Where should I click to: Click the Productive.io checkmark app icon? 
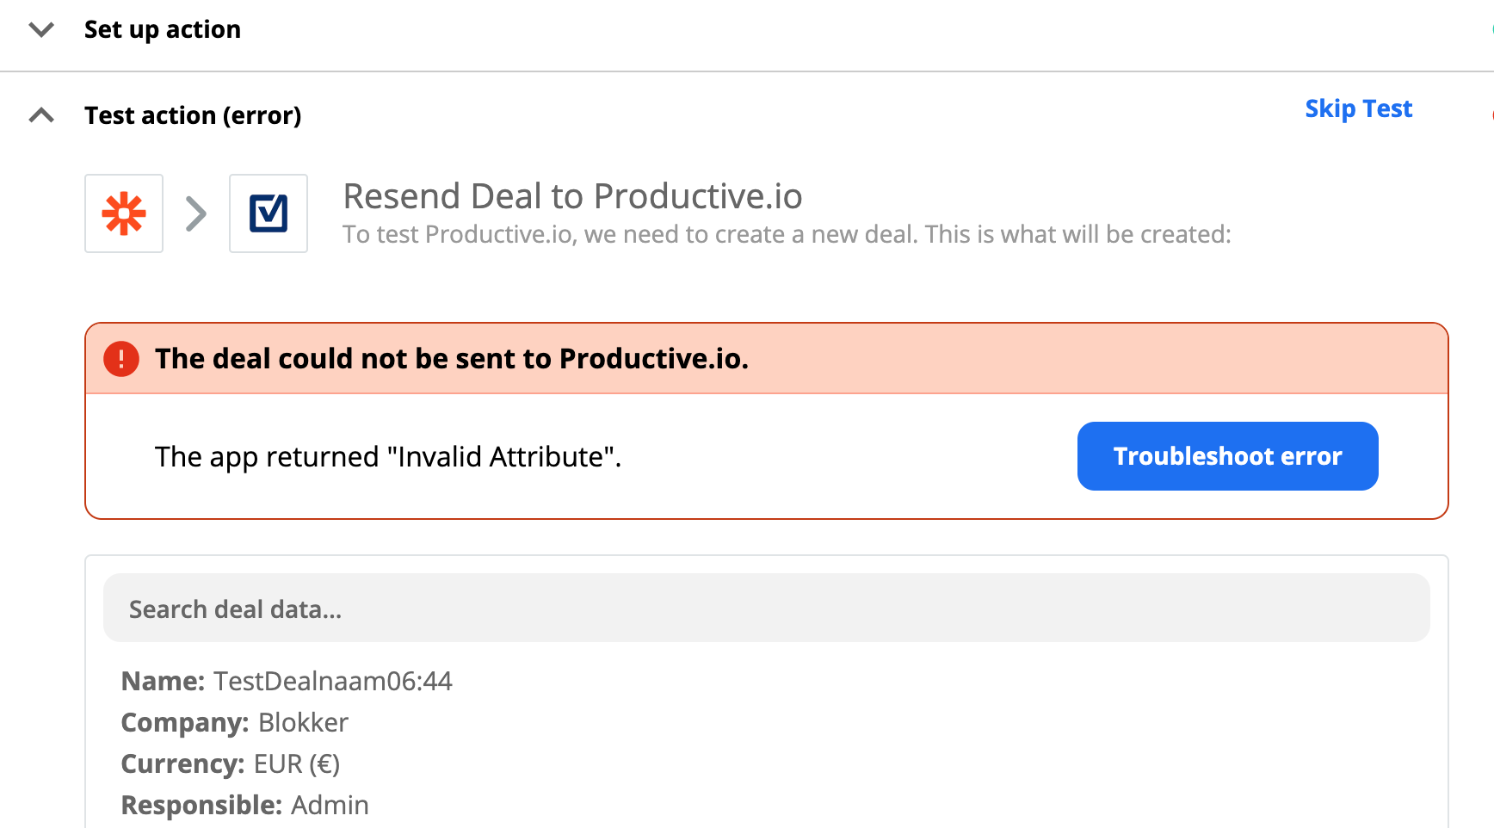269,213
